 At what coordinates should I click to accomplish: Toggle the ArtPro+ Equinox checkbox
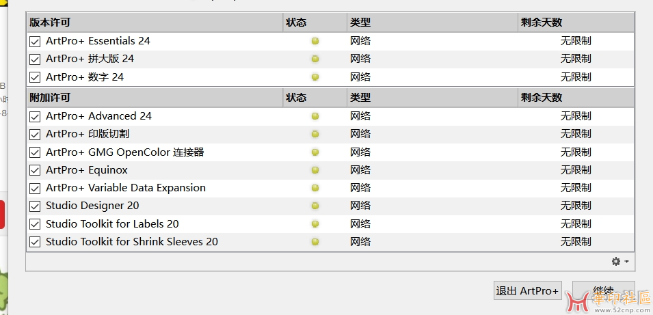(35, 170)
